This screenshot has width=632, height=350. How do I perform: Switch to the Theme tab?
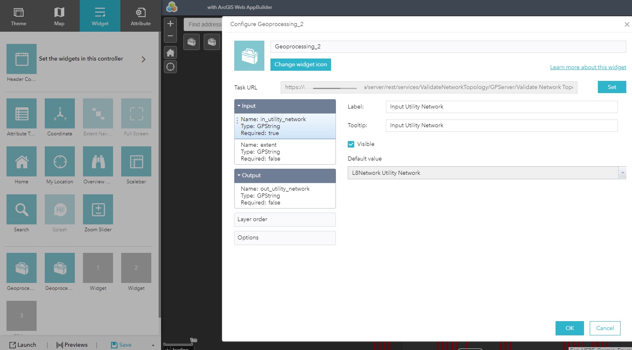[x=18, y=16]
